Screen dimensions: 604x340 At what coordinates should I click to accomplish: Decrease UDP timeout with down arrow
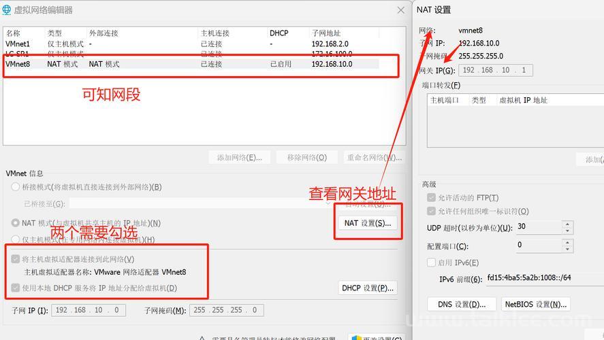point(567,231)
